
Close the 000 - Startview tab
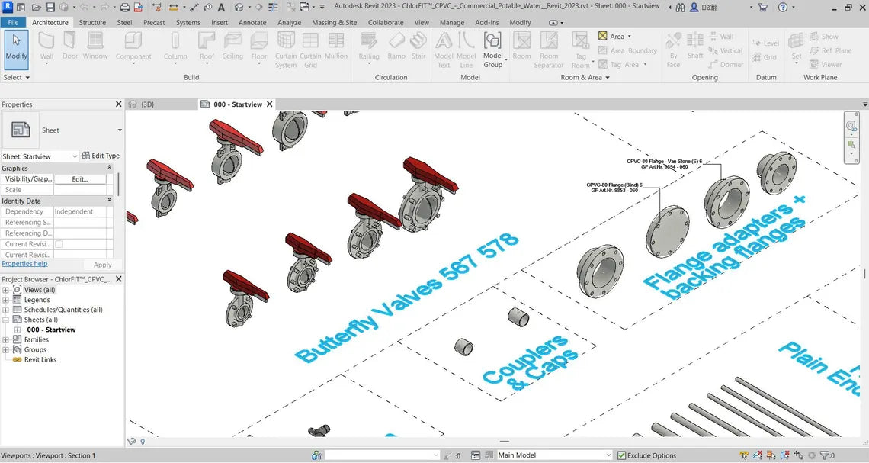coord(270,104)
